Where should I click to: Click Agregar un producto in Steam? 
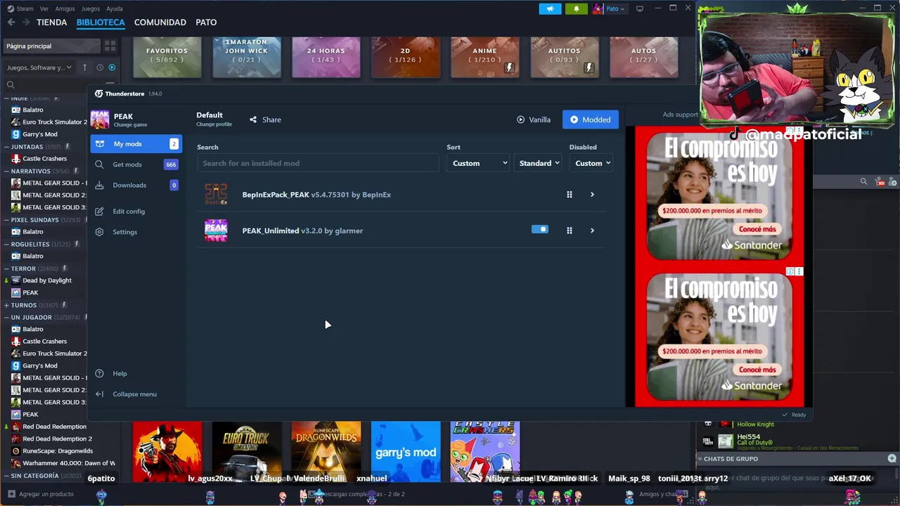[x=40, y=494]
